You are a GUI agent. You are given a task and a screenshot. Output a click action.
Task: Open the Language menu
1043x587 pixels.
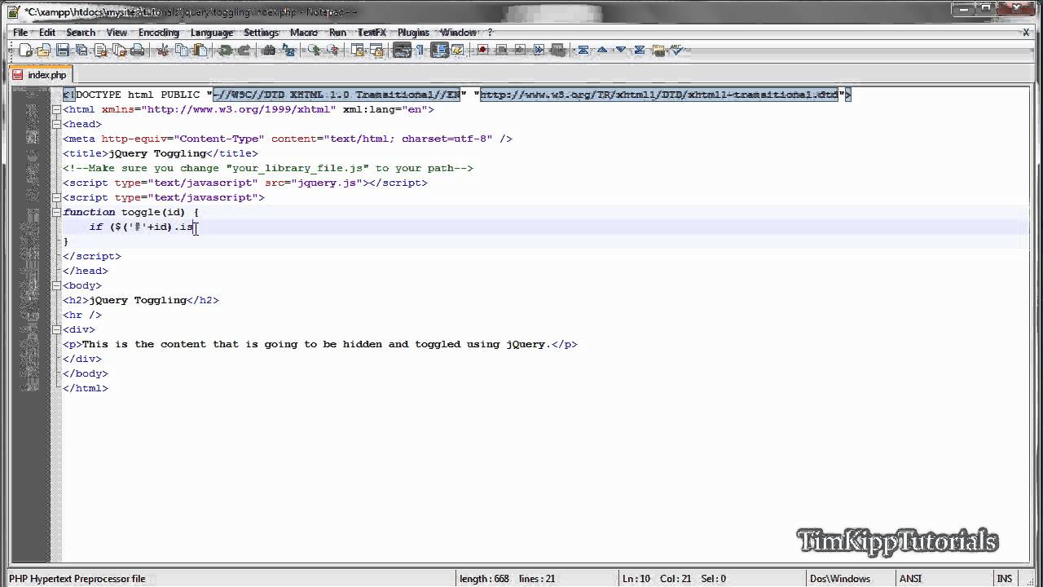pyautogui.click(x=212, y=33)
